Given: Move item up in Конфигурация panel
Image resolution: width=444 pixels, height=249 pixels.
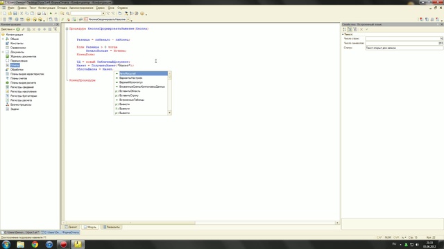Looking at the screenshot, I should coord(39,29).
